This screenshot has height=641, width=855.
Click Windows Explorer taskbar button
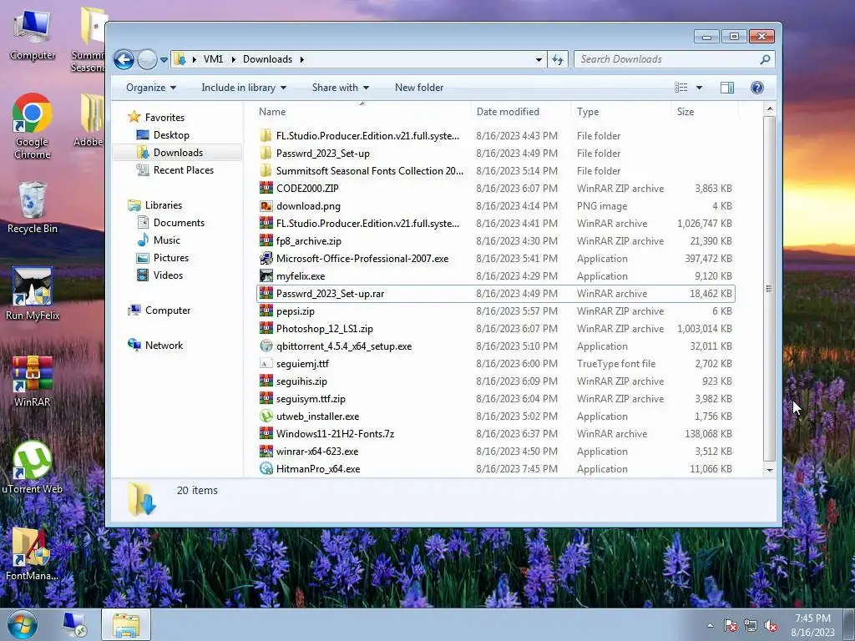pos(126,624)
